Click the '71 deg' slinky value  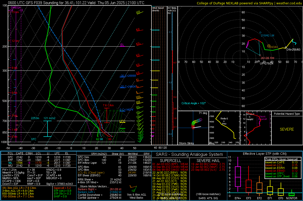[203, 113]
